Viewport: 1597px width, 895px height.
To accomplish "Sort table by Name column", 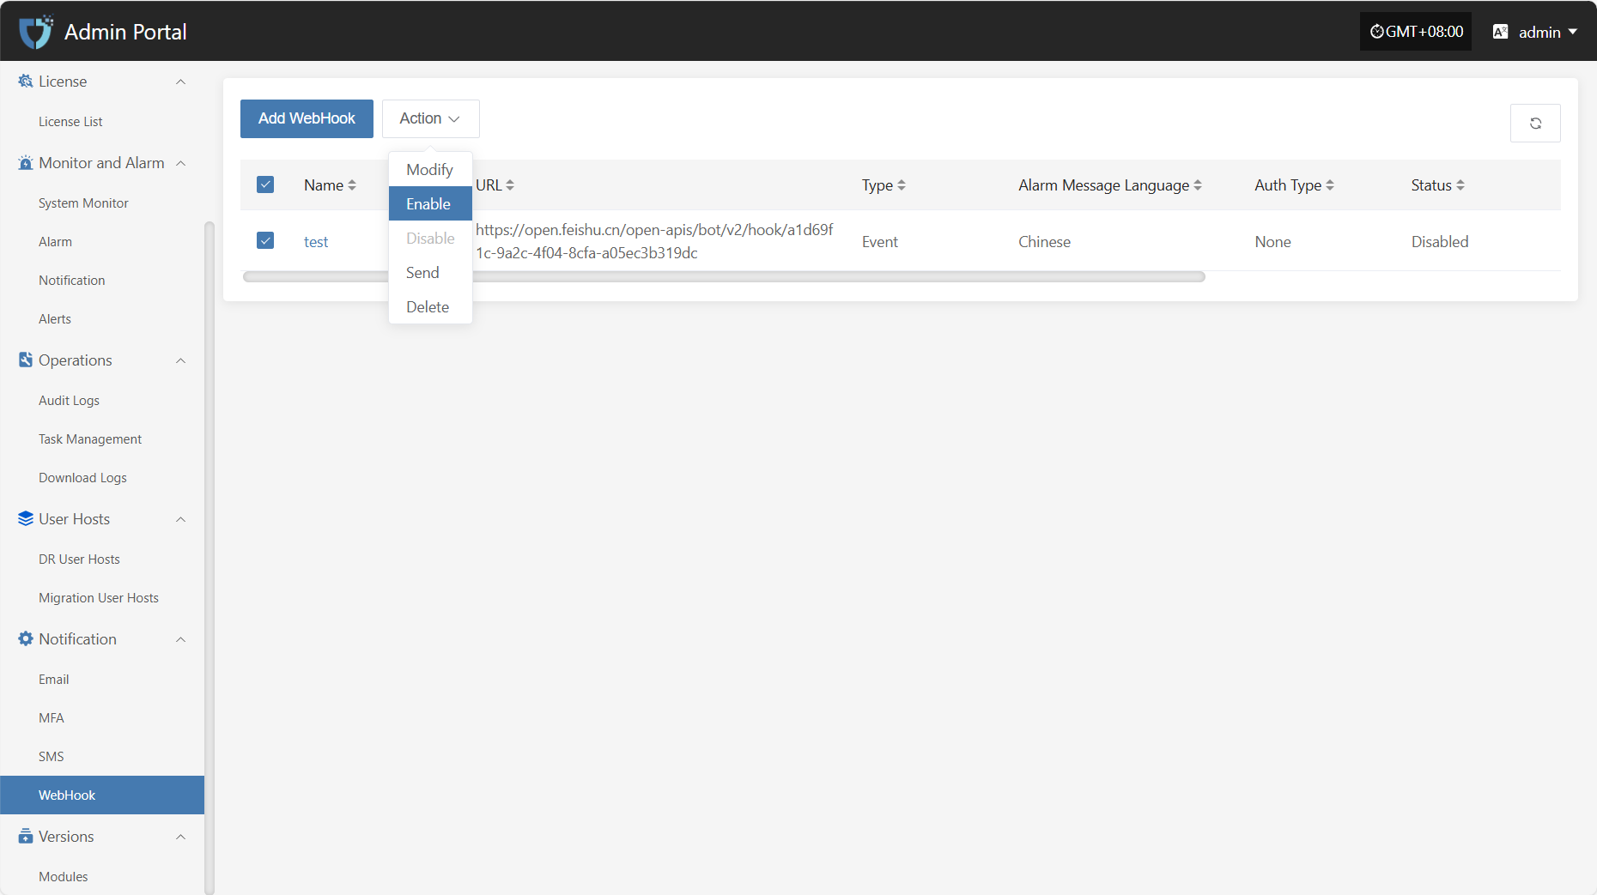I will [352, 185].
